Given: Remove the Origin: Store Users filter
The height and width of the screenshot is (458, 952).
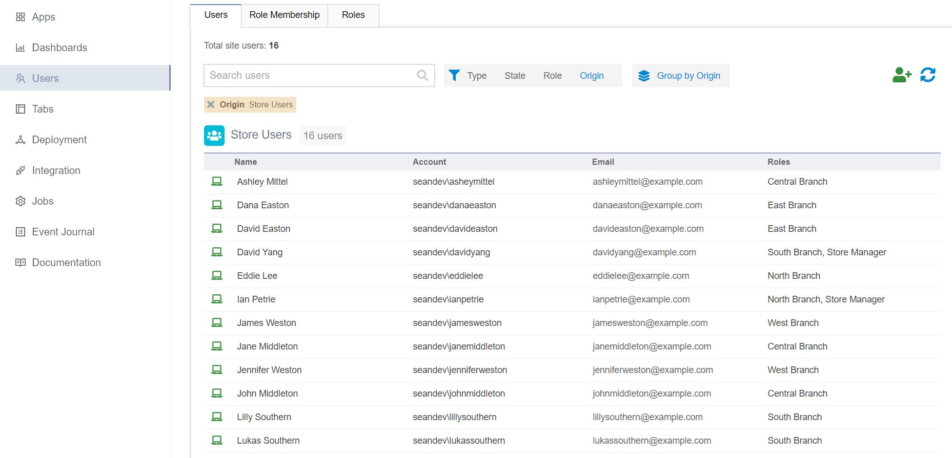Looking at the screenshot, I should click(211, 105).
